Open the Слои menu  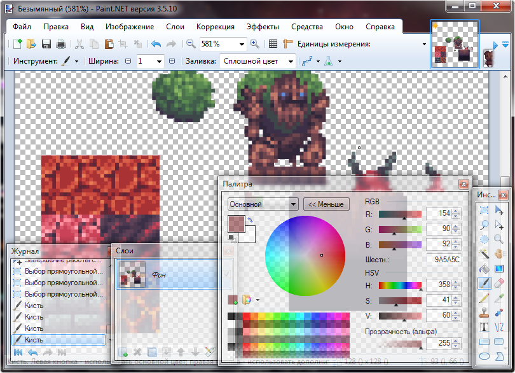175,27
